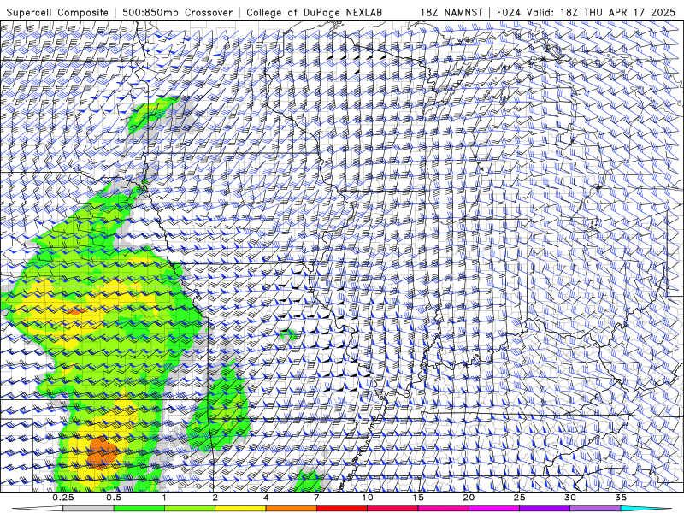Select the red 7–10 color bar segment

(342, 509)
